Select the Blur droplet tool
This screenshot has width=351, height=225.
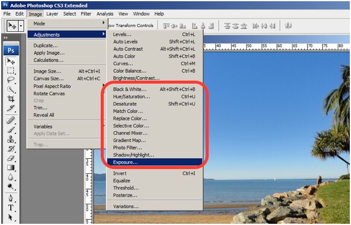(x=11, y=177)
